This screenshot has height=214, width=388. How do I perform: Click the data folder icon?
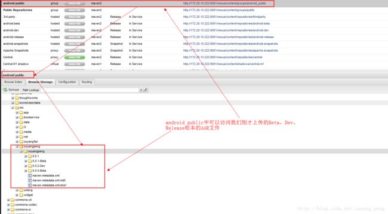pyautogui.click(x=21, y=122)
